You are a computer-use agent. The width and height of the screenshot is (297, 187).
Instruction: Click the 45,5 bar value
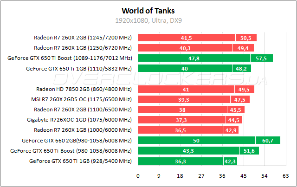tap(235, 110)
